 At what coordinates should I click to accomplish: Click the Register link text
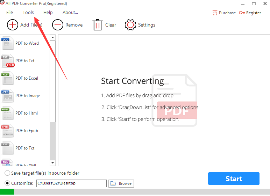254,13
